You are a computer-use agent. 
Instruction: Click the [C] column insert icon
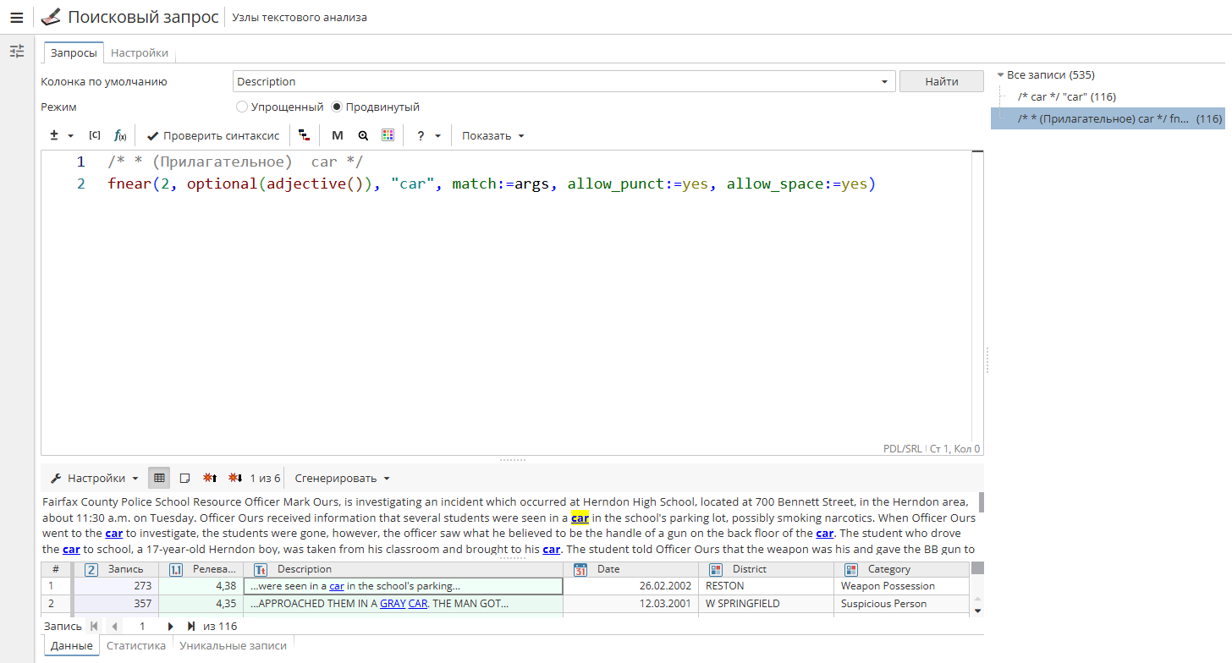95,135
